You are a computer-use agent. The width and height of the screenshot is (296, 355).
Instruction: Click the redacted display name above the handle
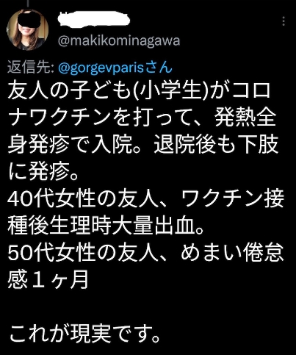(94, 18)
